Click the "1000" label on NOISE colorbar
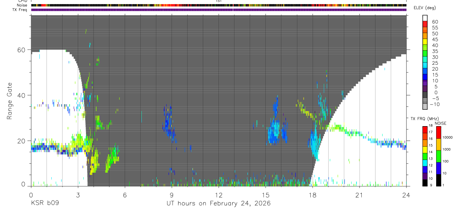457x211 pixels. coord(447,149)
